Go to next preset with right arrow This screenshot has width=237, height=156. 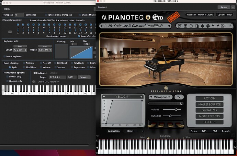tap(169, 26)
